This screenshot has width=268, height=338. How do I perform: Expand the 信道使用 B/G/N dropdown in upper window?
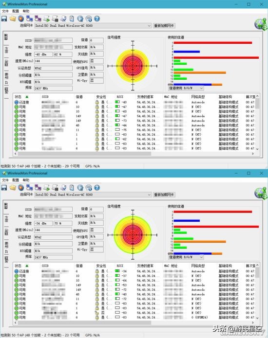186,88
